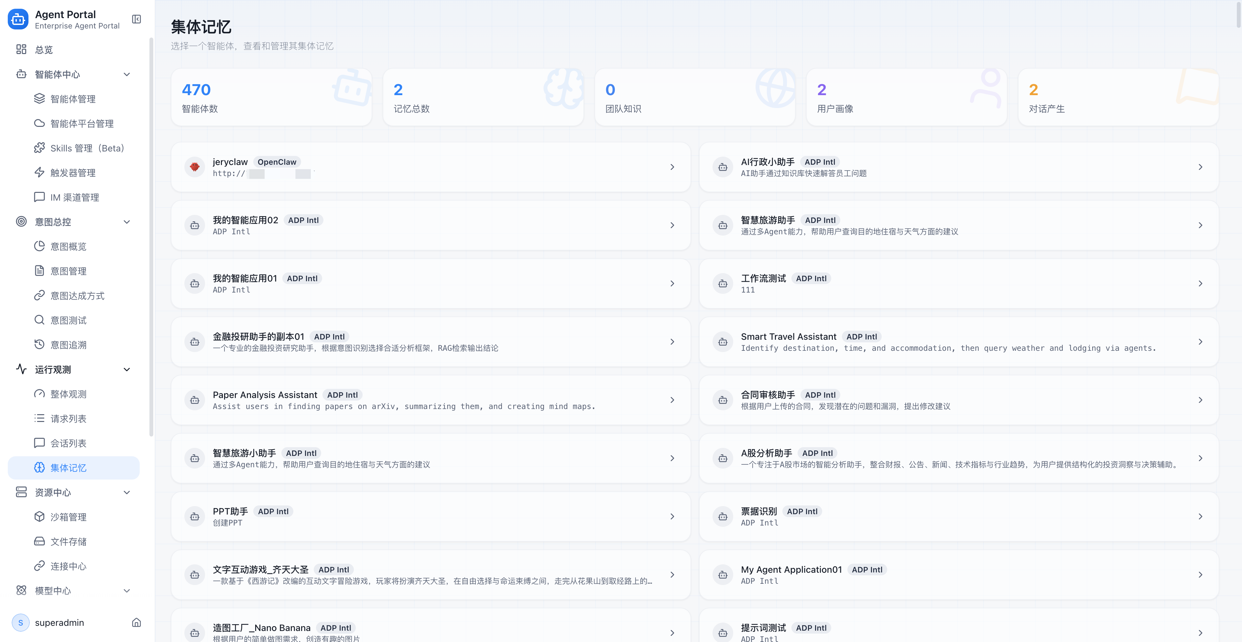This screenshot has height=642, width=1242.
Task: Open the 会话列表 menu item
Action: click(x=69, y=443)
